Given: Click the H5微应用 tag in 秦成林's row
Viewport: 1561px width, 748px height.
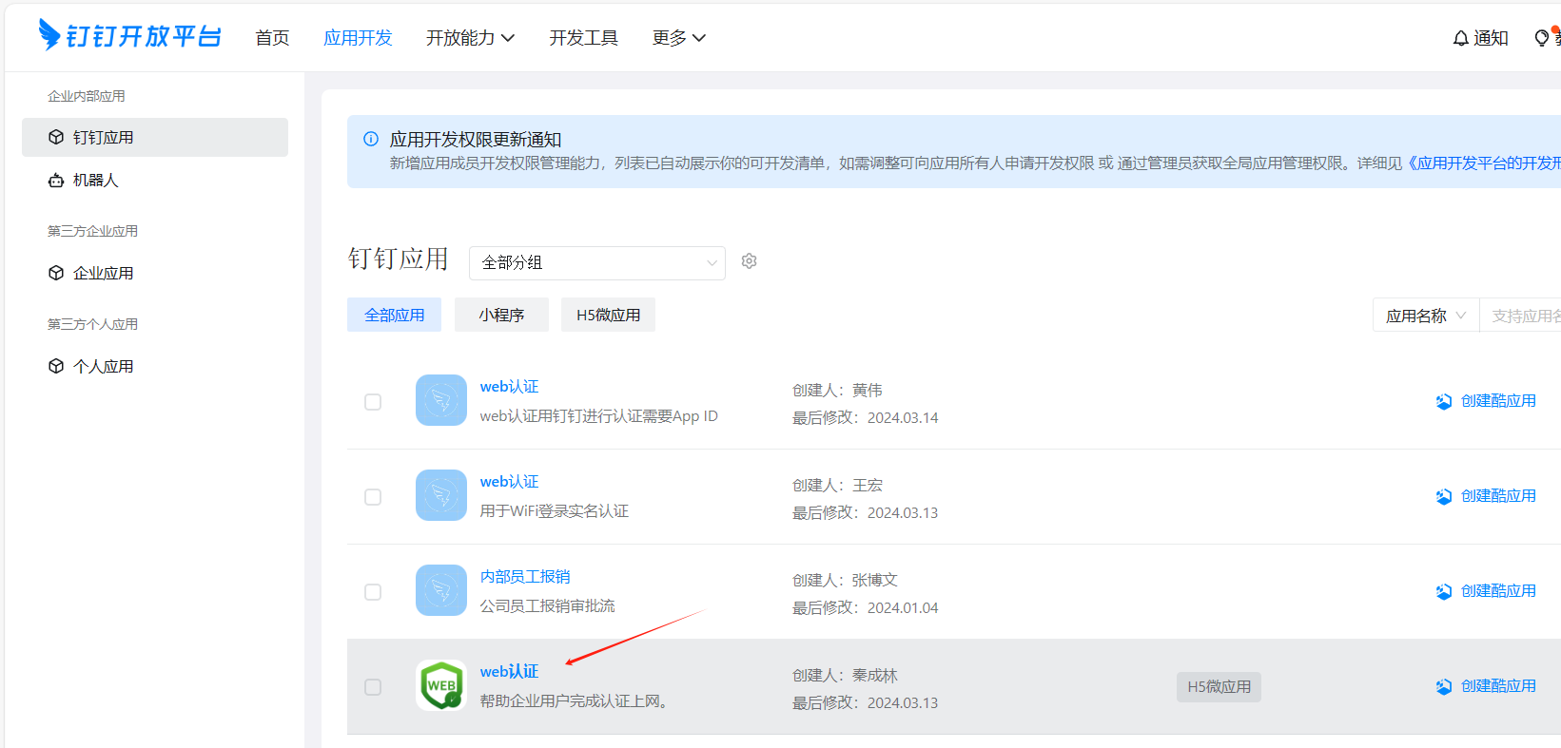Looking at the screenshot, I should tap(1219, 687).
